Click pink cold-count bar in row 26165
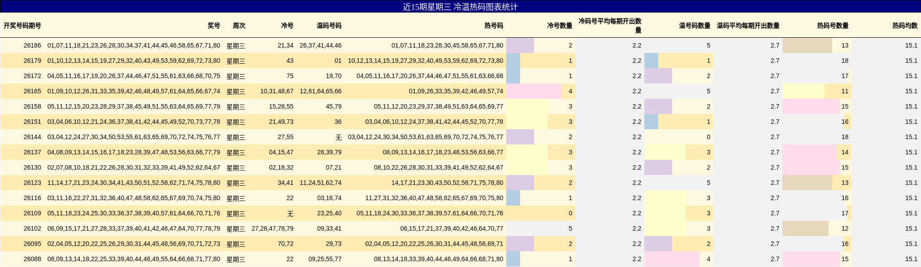This screenshot has height=267, width=921. (534, 91)
